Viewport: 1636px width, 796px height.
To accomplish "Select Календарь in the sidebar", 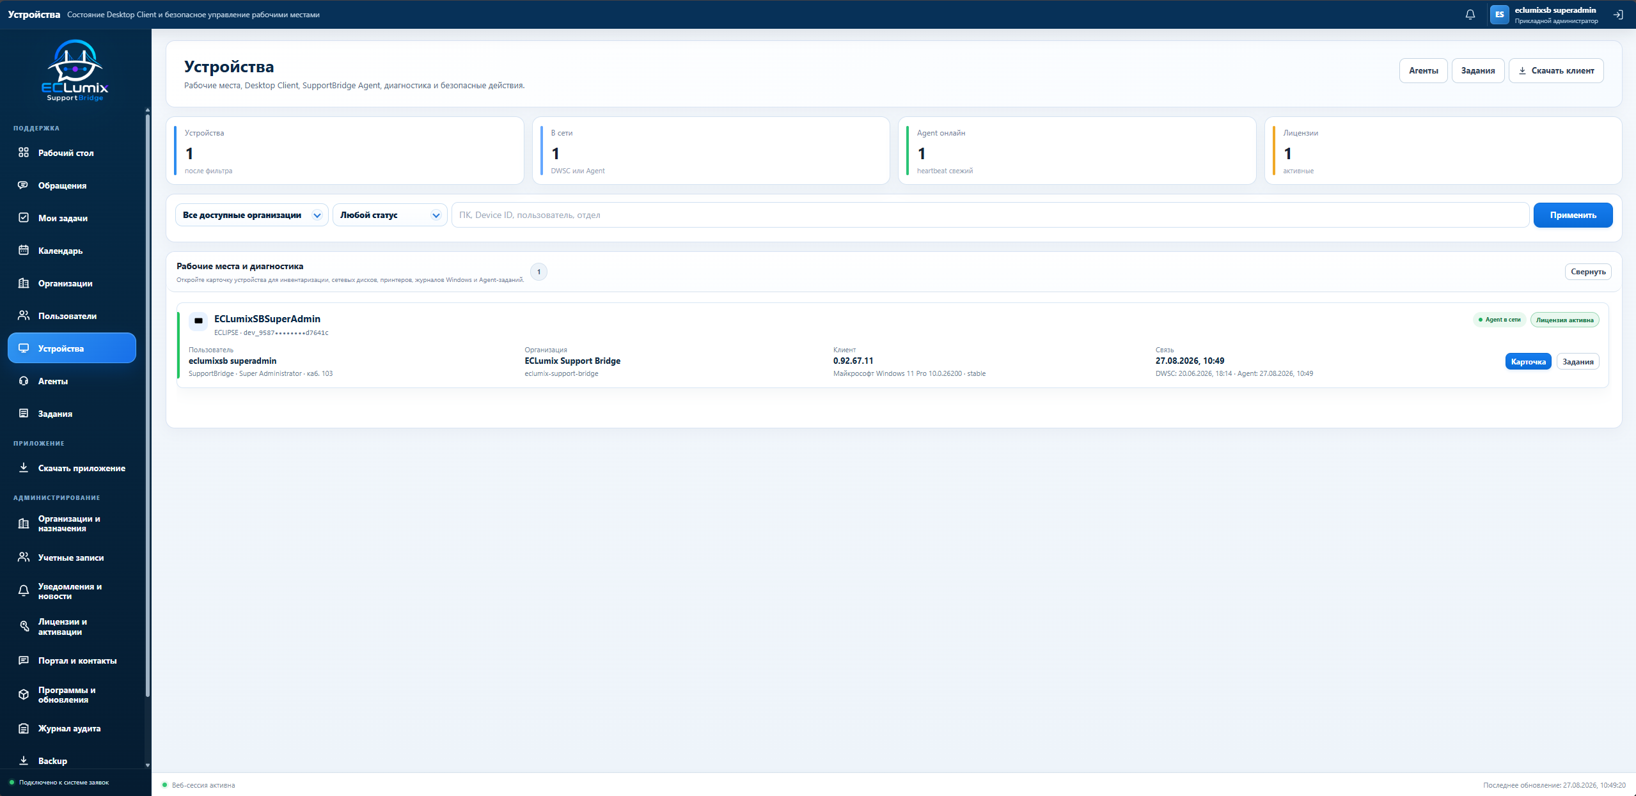I will 72,251.
